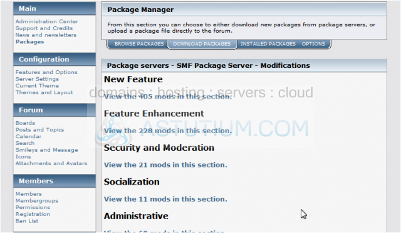Go to Server Settings
The image size is (401, 233).
tap(37, 79)
